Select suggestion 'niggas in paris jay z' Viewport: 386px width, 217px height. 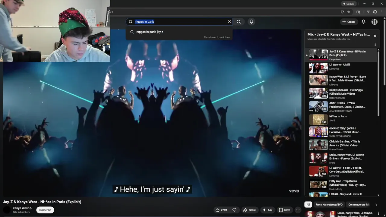[179, 32]
